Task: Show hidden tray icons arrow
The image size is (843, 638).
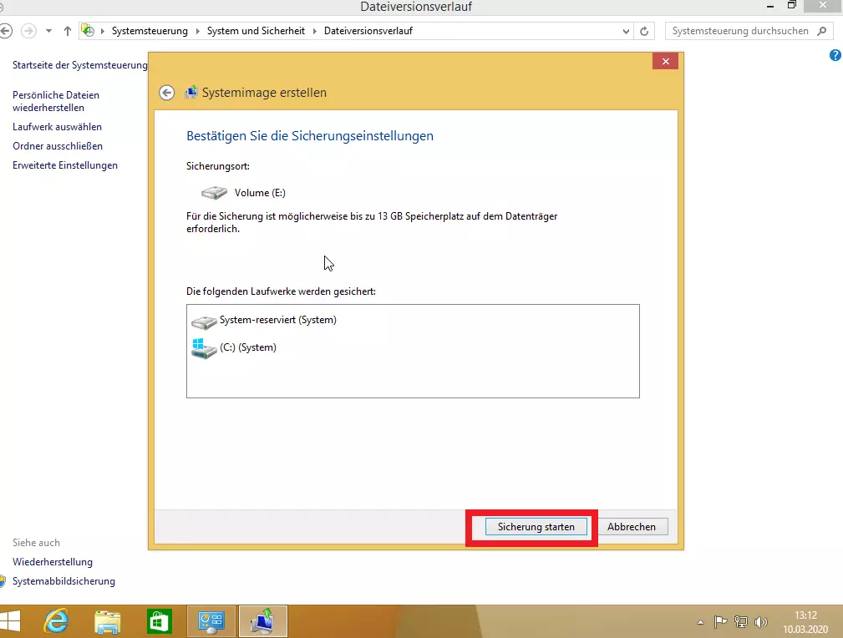Action: 700,622
